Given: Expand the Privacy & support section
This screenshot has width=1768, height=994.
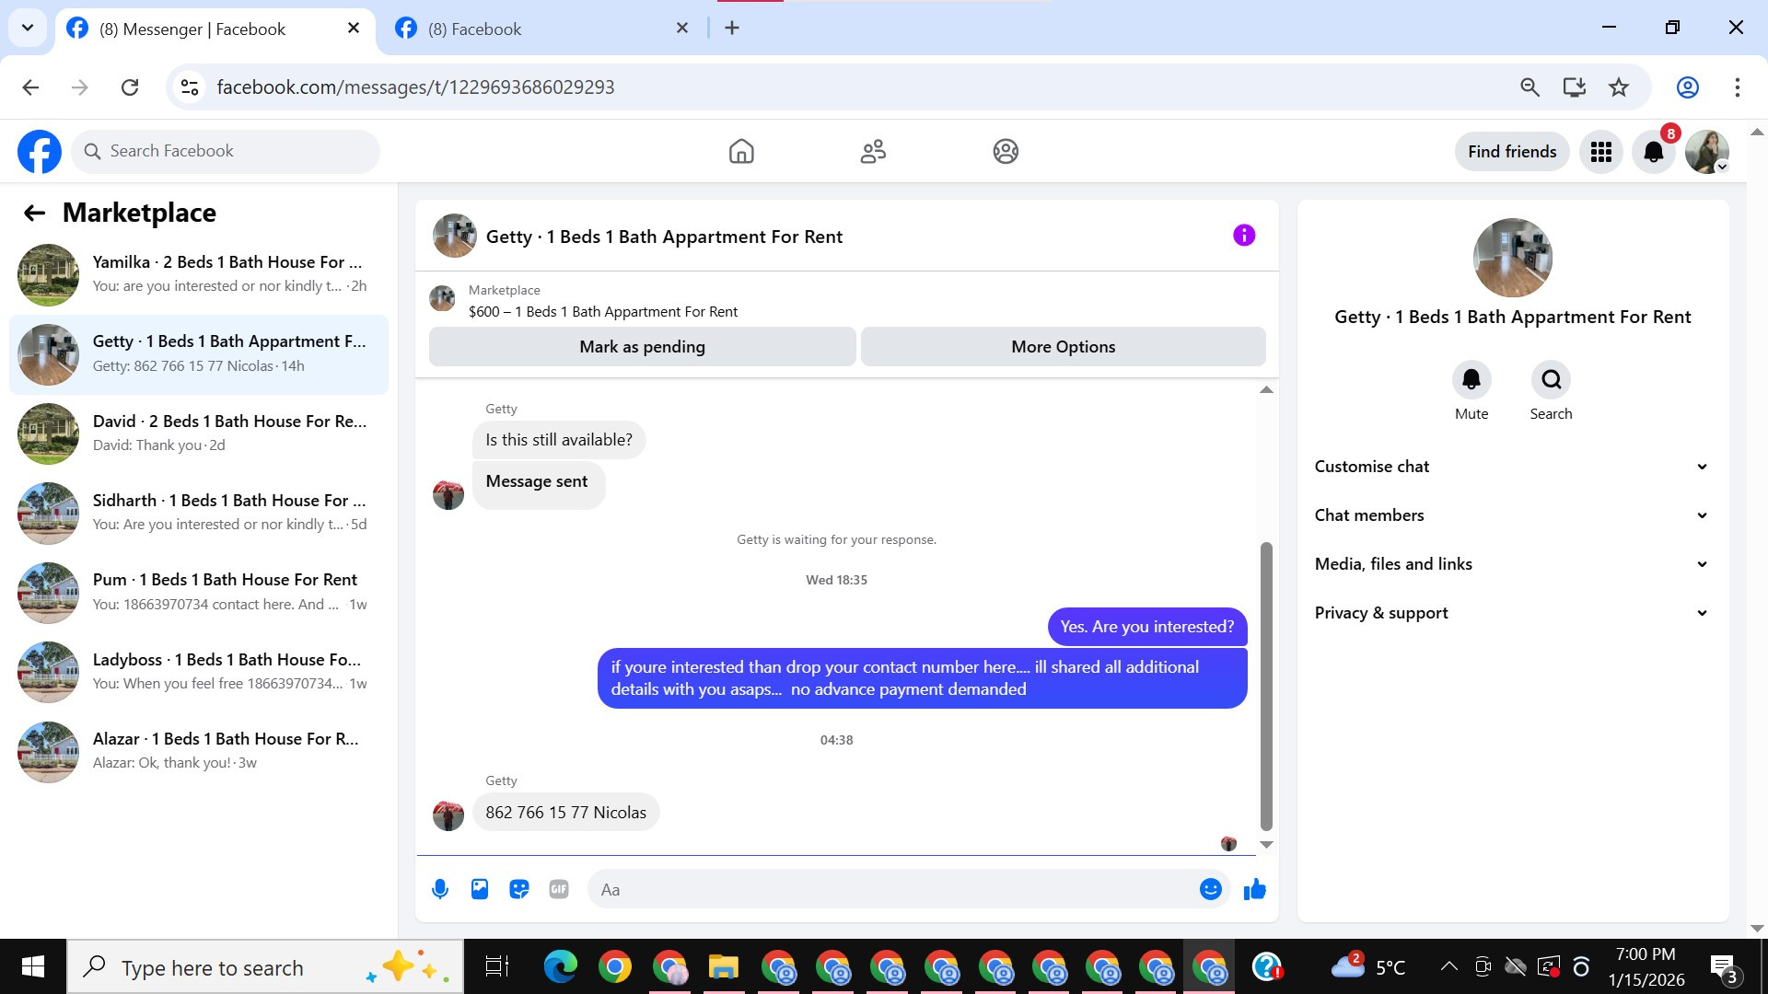Looking at the screenshot, I should coord(1511,613).
